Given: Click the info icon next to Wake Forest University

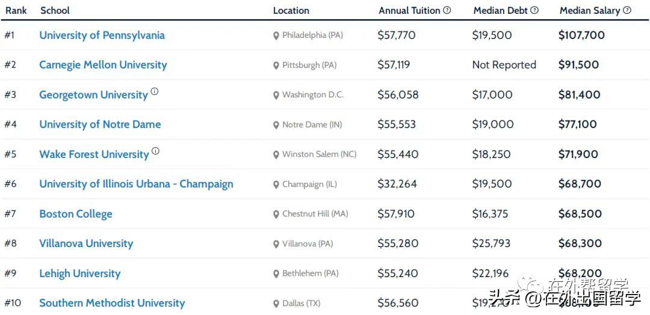Looking at the screenshot, I should tap(155, 151).
